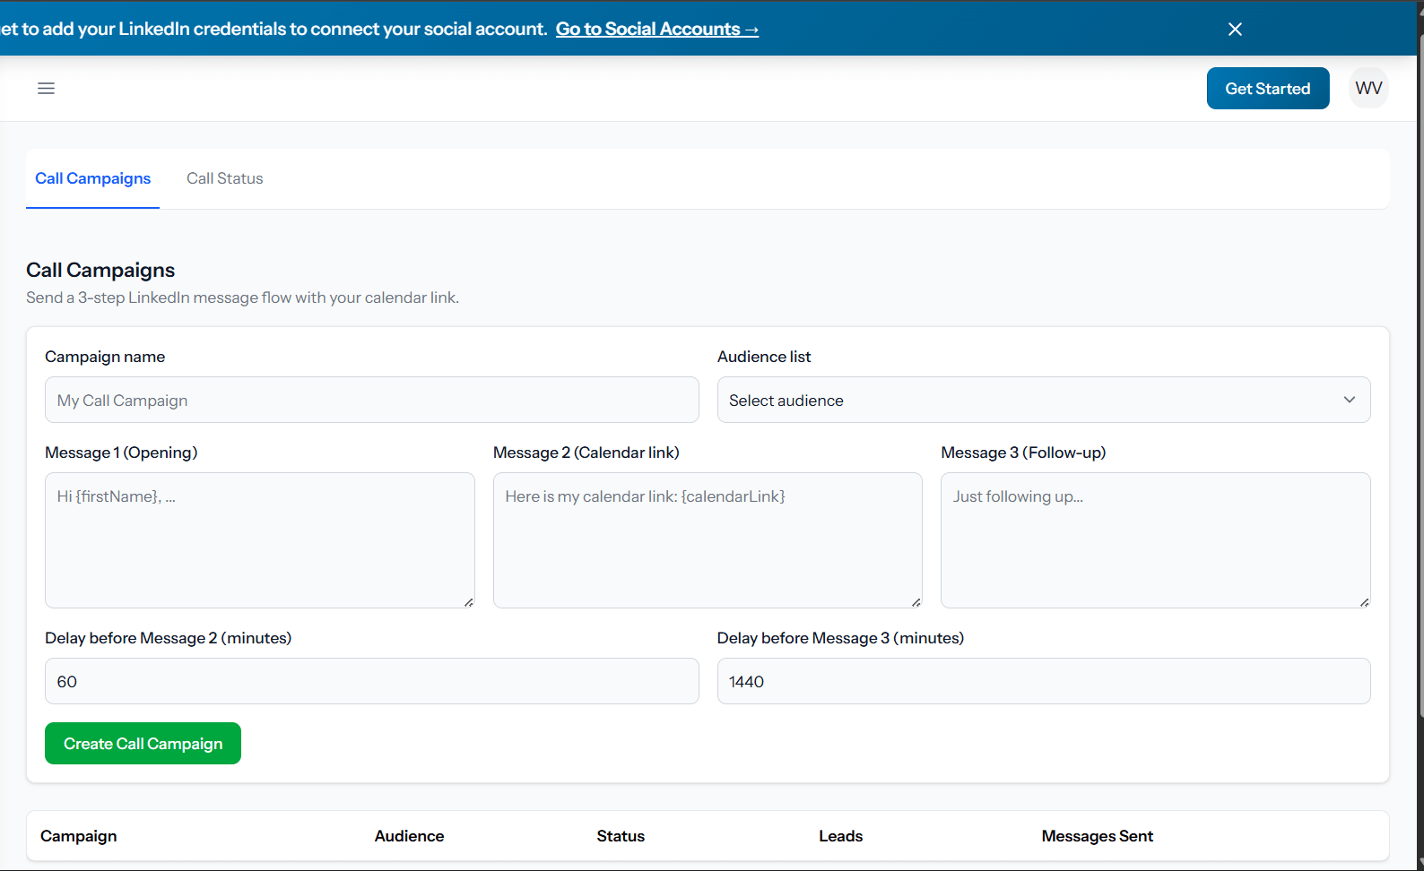Click into the Message 2 Calendar link textarea

[x=707, y=539]
